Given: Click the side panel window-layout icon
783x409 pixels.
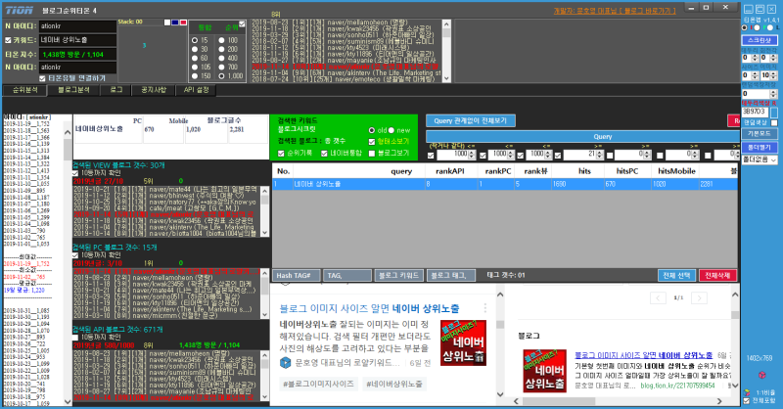Looking at the screenshot, I should (760, 9).
